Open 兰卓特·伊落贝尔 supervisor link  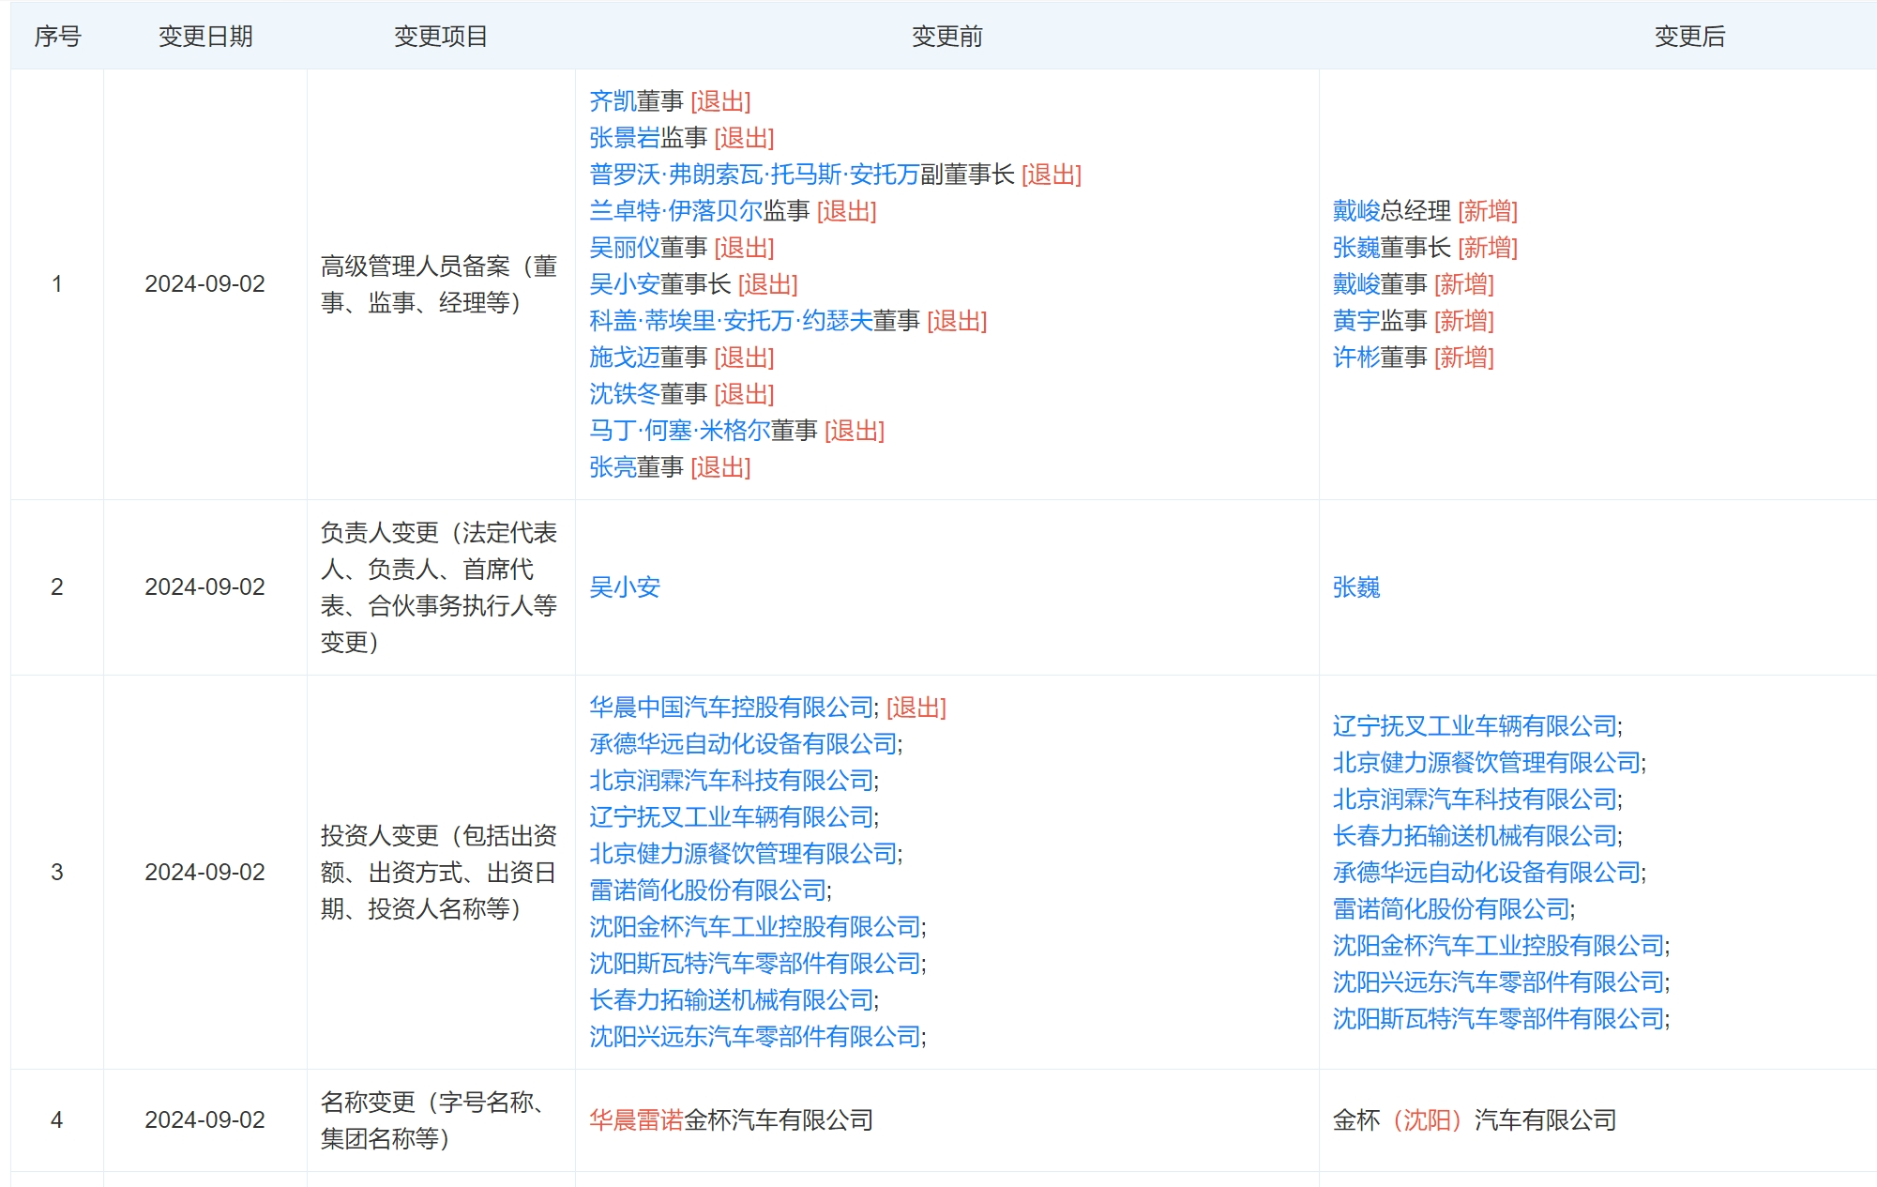pos(675,210)
